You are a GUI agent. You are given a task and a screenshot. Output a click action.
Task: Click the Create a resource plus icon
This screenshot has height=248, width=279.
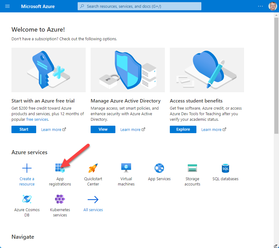tap(27, 168)
